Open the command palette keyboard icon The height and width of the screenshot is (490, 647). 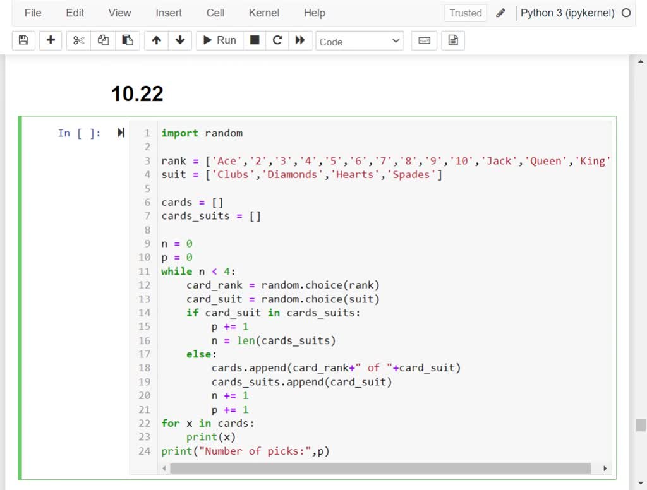425,40
